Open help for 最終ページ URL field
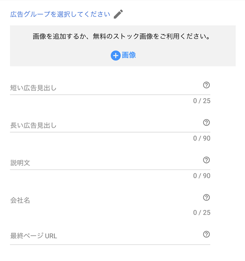245x261 pixels. [206, 234]
